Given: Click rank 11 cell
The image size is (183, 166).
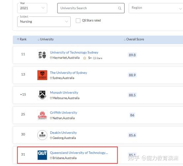Looking at the screenshot, I should click(23, 54).
